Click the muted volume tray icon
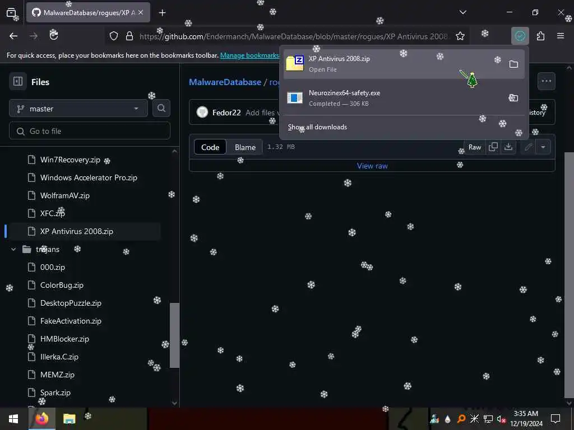Screen dimensions: 574x430 502,419
